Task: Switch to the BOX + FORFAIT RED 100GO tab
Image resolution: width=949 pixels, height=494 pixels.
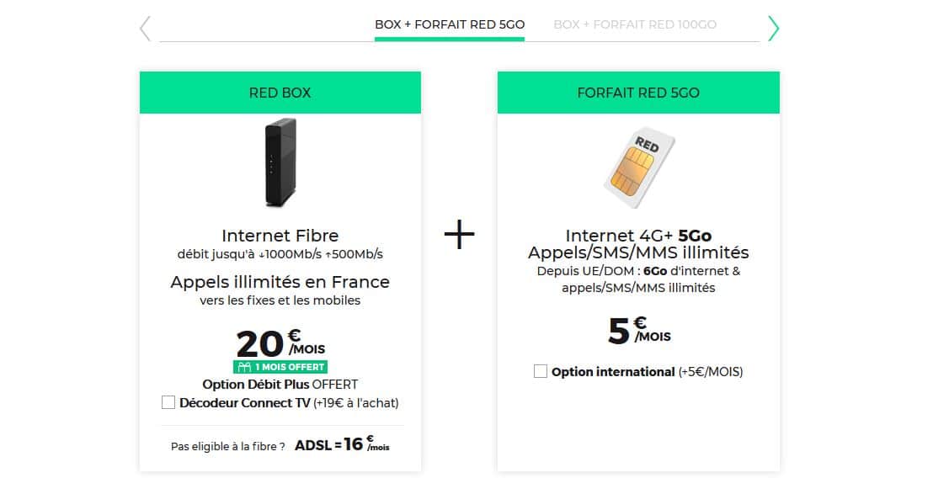Action: [634, 24]
